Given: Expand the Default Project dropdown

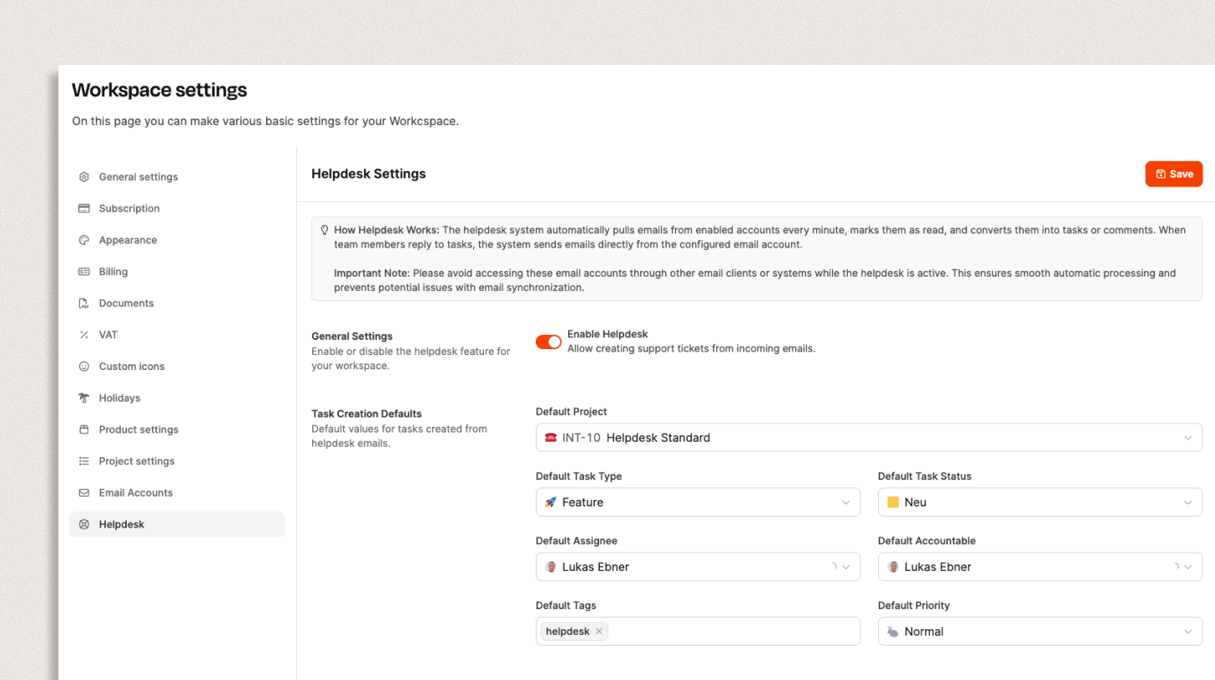Looking at the screenshot, I should pos(868,437).
